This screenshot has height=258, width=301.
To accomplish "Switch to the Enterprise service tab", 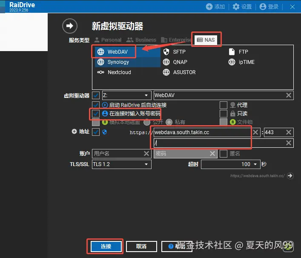I will point(176,40).
